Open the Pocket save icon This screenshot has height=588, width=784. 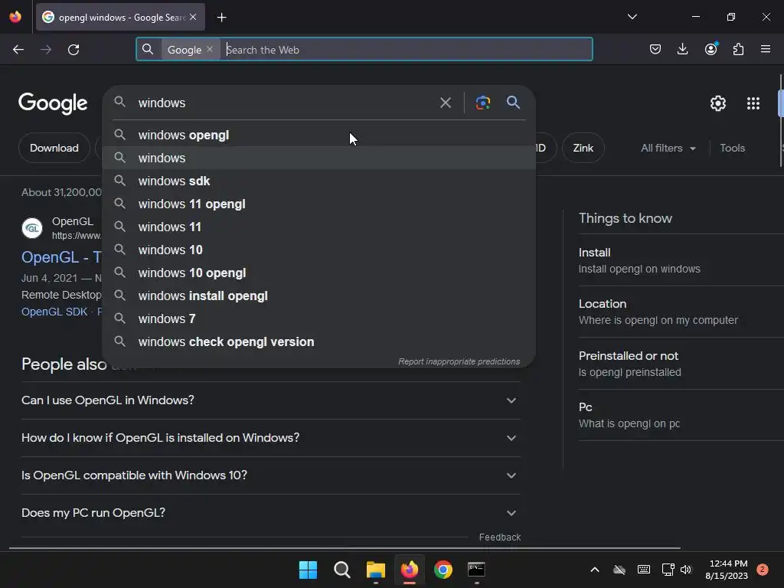point(655,49)
